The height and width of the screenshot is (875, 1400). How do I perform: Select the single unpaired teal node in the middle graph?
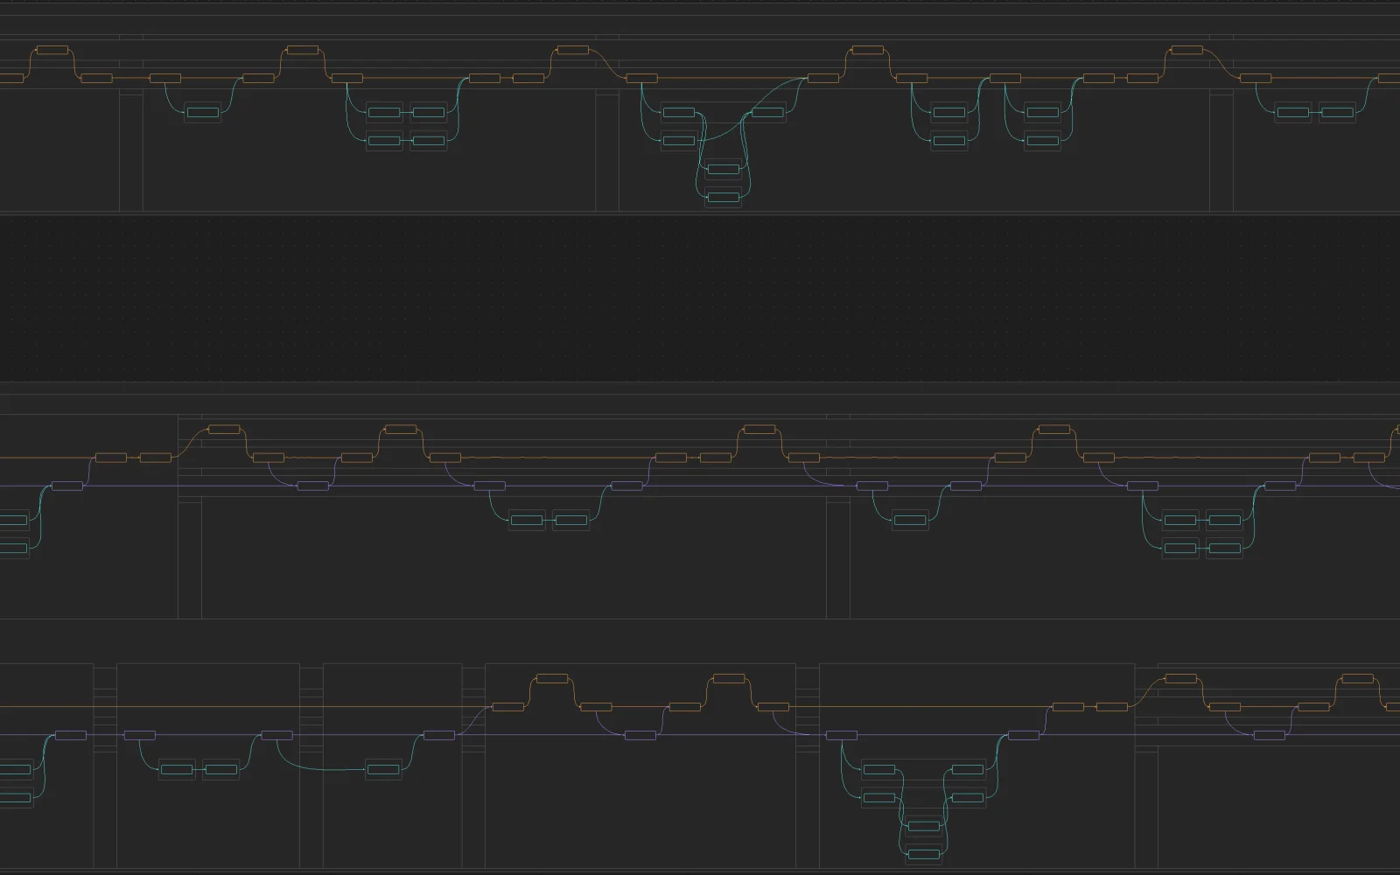[910, 520]
